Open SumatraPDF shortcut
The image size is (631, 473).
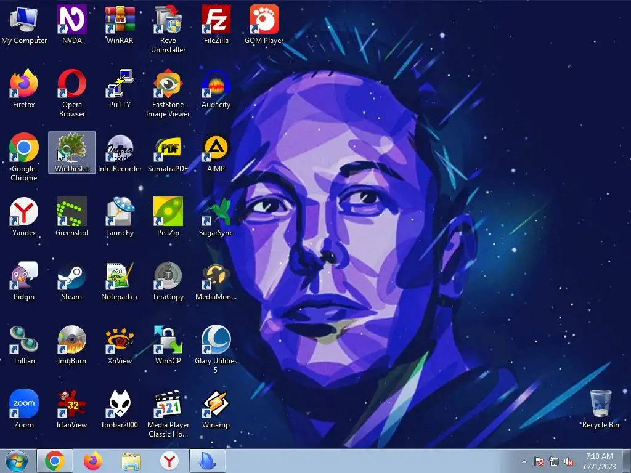168,153
